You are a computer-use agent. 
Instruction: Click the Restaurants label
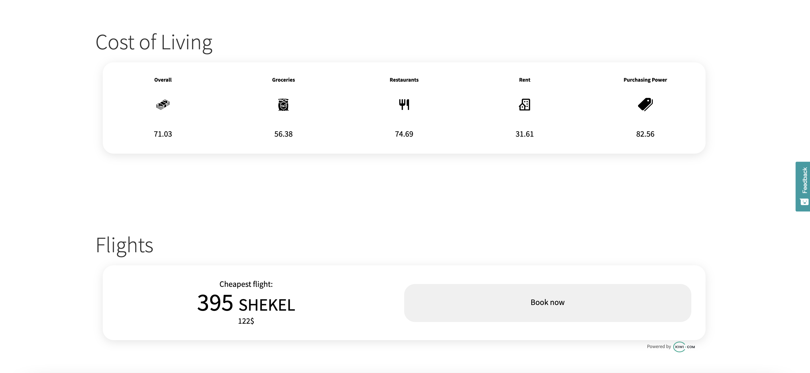coord(404,80)
